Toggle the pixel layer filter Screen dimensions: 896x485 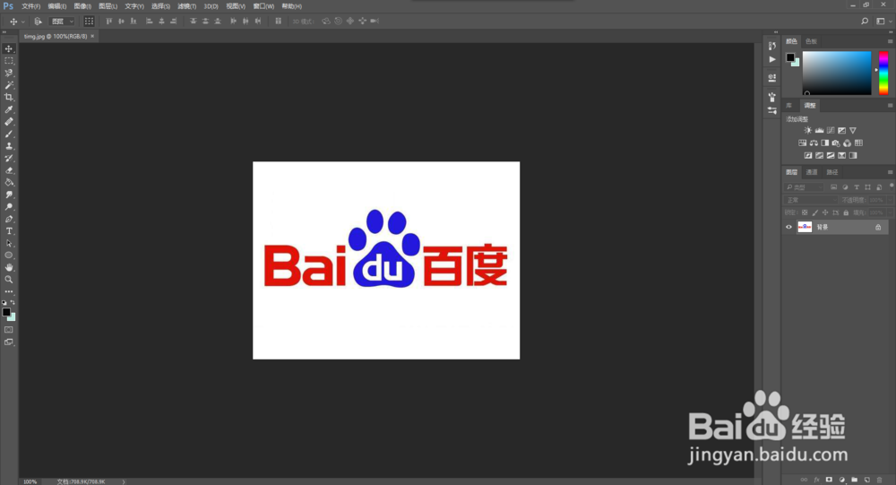point(833,187)
